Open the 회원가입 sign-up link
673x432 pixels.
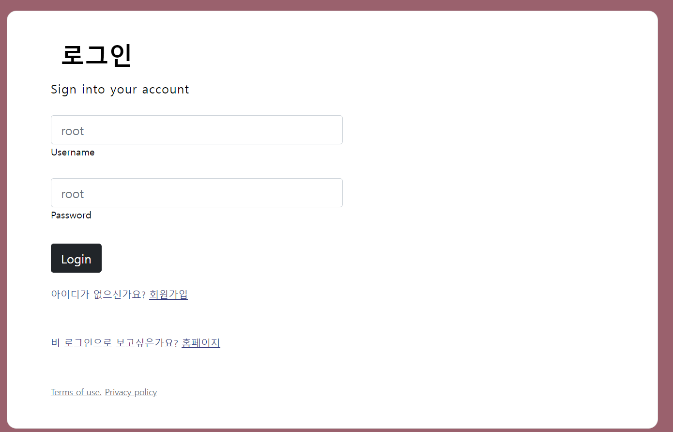168,294
